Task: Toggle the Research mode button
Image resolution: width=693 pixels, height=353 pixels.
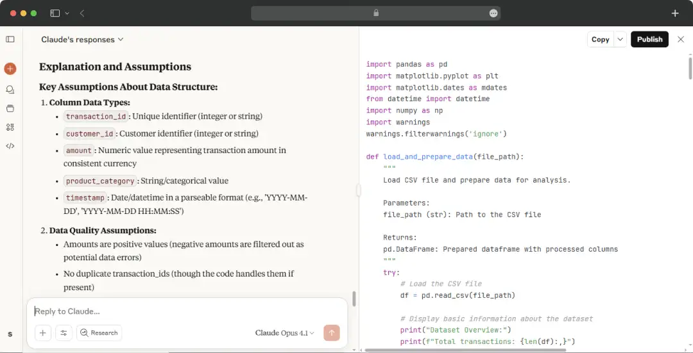Action: tap(99, 332)
